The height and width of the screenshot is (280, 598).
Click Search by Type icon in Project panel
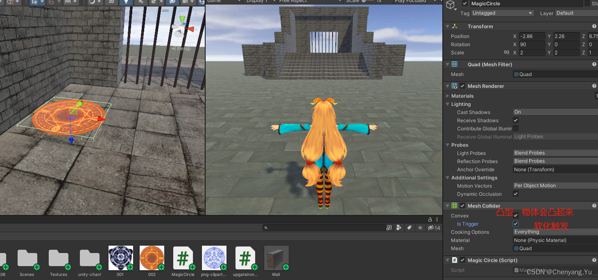[x=399, y=228]
